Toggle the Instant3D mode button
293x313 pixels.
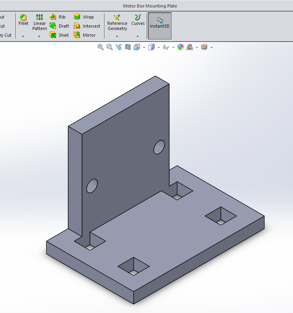160,26
